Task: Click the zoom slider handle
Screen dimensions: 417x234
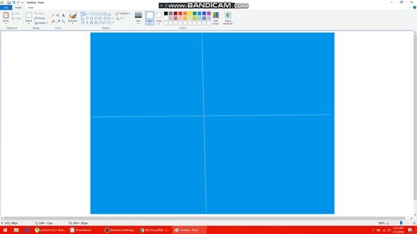Action: [401, 223]
